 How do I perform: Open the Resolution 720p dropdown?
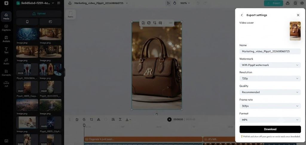tap(270, 78)
